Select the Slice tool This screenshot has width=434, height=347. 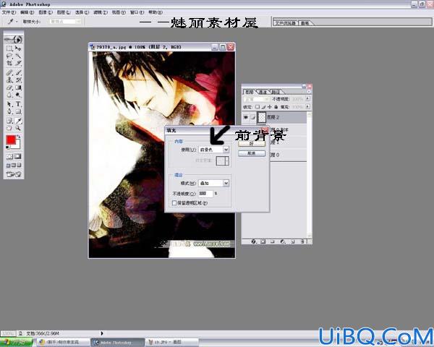(18, 63)
